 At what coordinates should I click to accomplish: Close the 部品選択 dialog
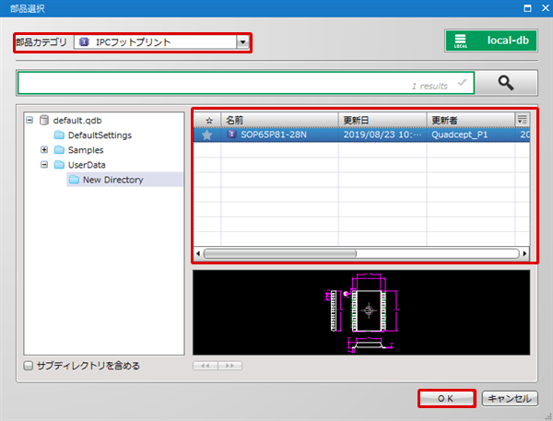tap(546, 8)
